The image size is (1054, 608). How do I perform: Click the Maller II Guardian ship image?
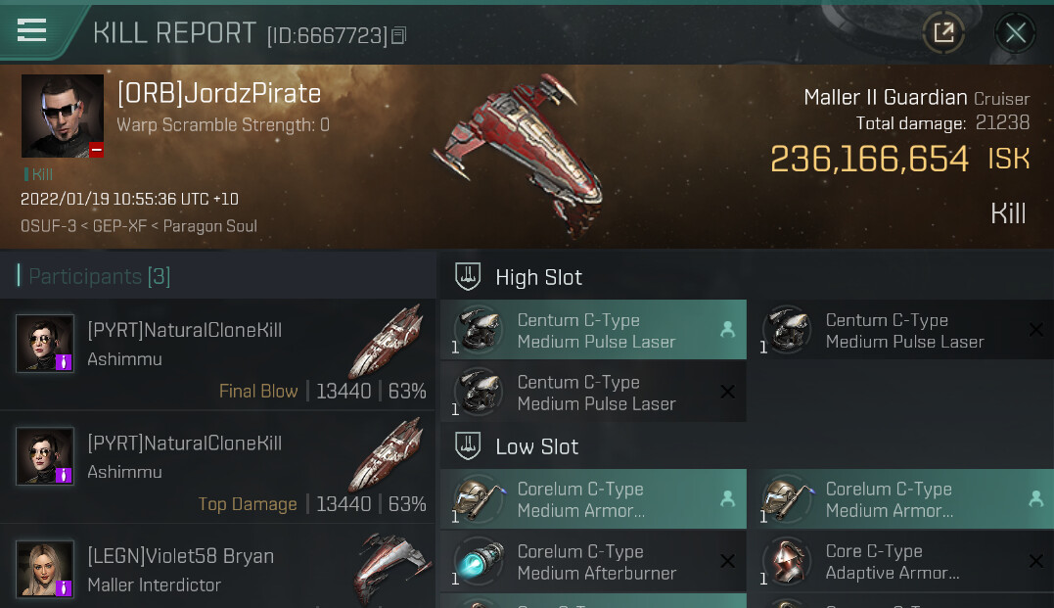point(519,155)
